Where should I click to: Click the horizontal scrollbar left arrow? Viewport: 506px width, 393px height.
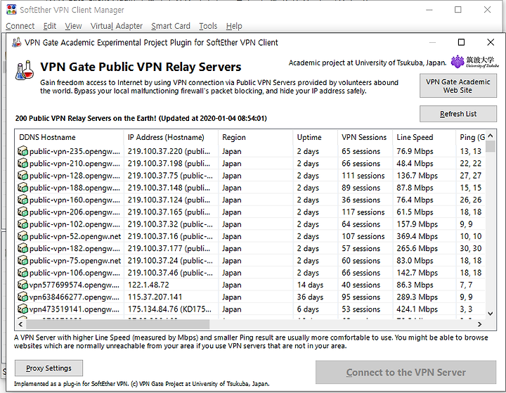coord(20,324)
